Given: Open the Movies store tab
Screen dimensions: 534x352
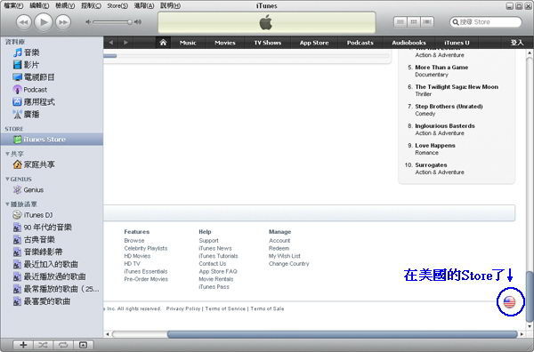Looking at the screenshot, I should [x=225, y=43].
